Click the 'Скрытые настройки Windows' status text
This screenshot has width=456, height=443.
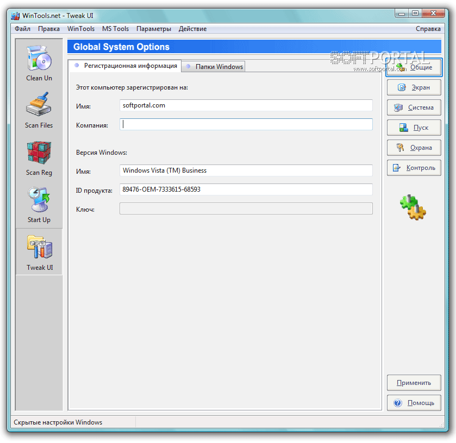[58, 422]
